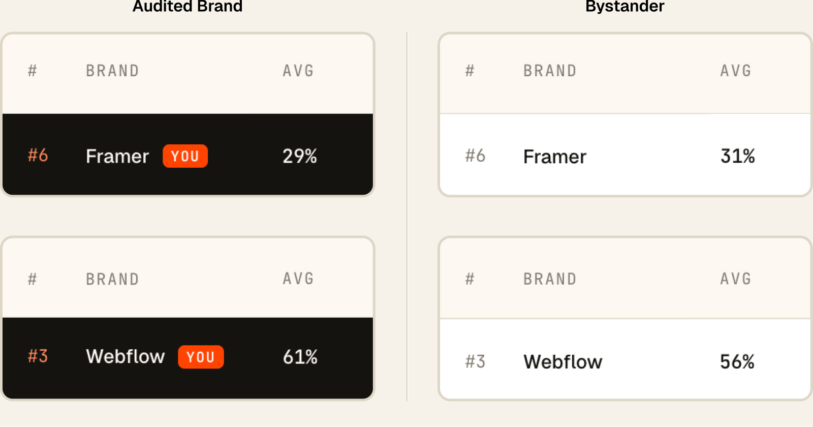Image resolution: width=813 pixels, height=427 pixels.
Task: Select the #3 rank in dark Webflow row
Action: pyautogui.click(x=38, y=356)
